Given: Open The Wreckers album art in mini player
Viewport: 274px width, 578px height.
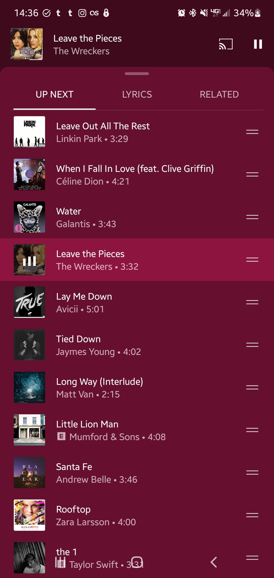Looking at the screenshot, I should (27, 44).
